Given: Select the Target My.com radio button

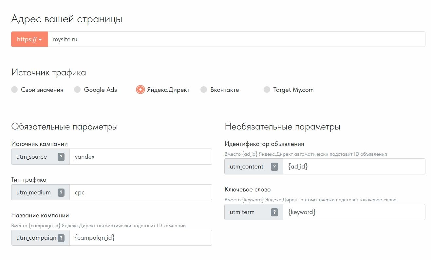Looking at the screenshot, I should pyautogui.click(x=267, y=90).
